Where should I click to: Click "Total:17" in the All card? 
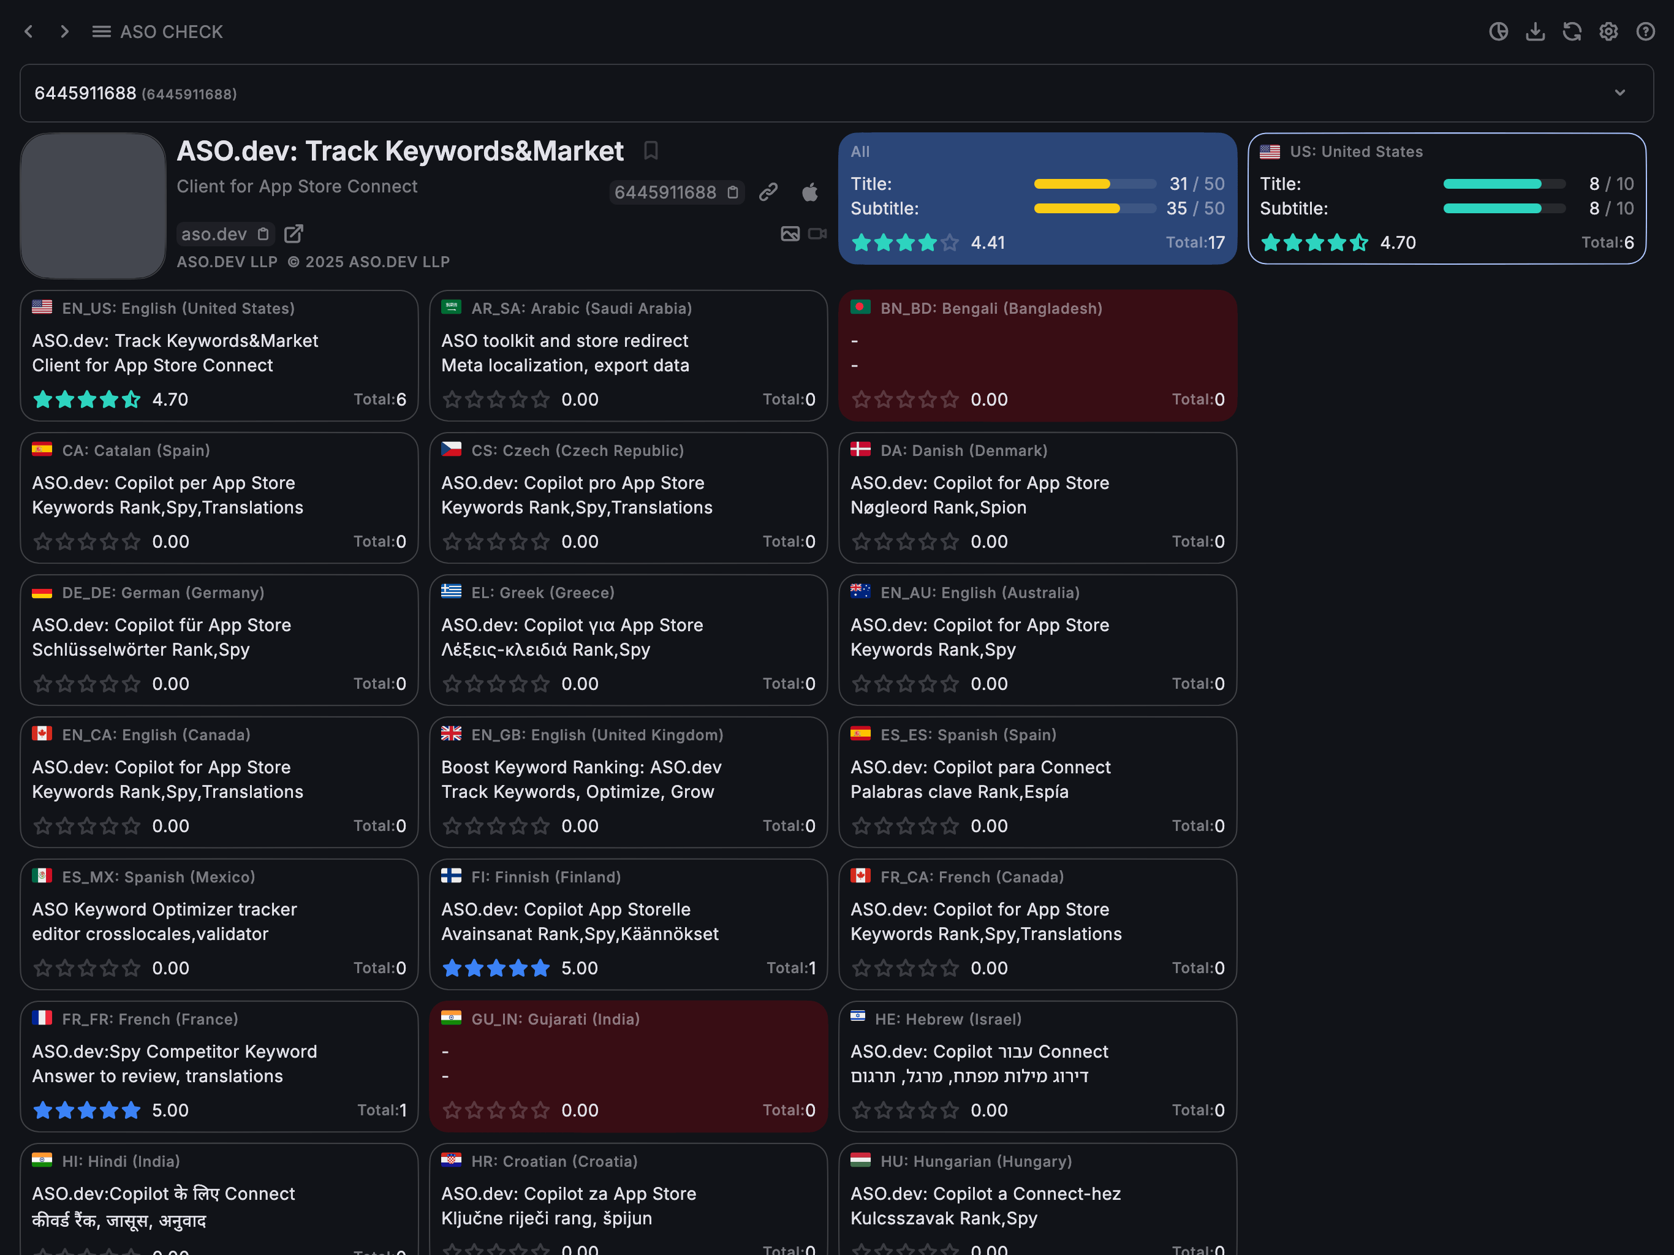pyautogui.click(x=1195, y=242)
